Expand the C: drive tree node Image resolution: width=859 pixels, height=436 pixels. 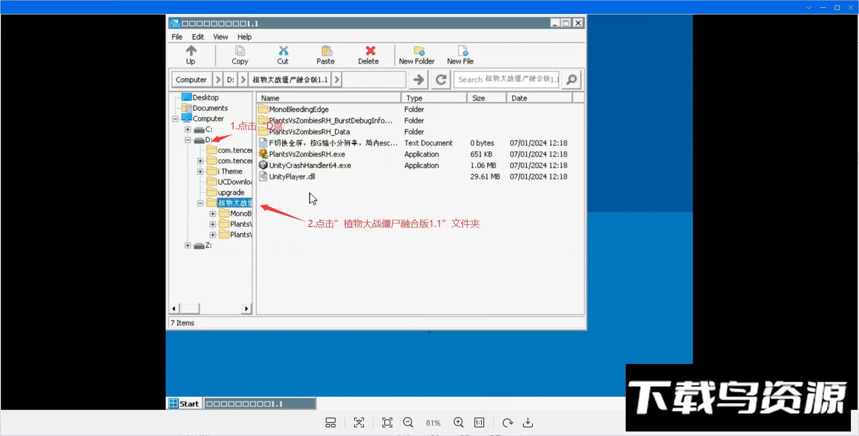(188, 129)
